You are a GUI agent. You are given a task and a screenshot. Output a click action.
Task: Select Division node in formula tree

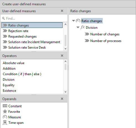click(x=92, y=28)
